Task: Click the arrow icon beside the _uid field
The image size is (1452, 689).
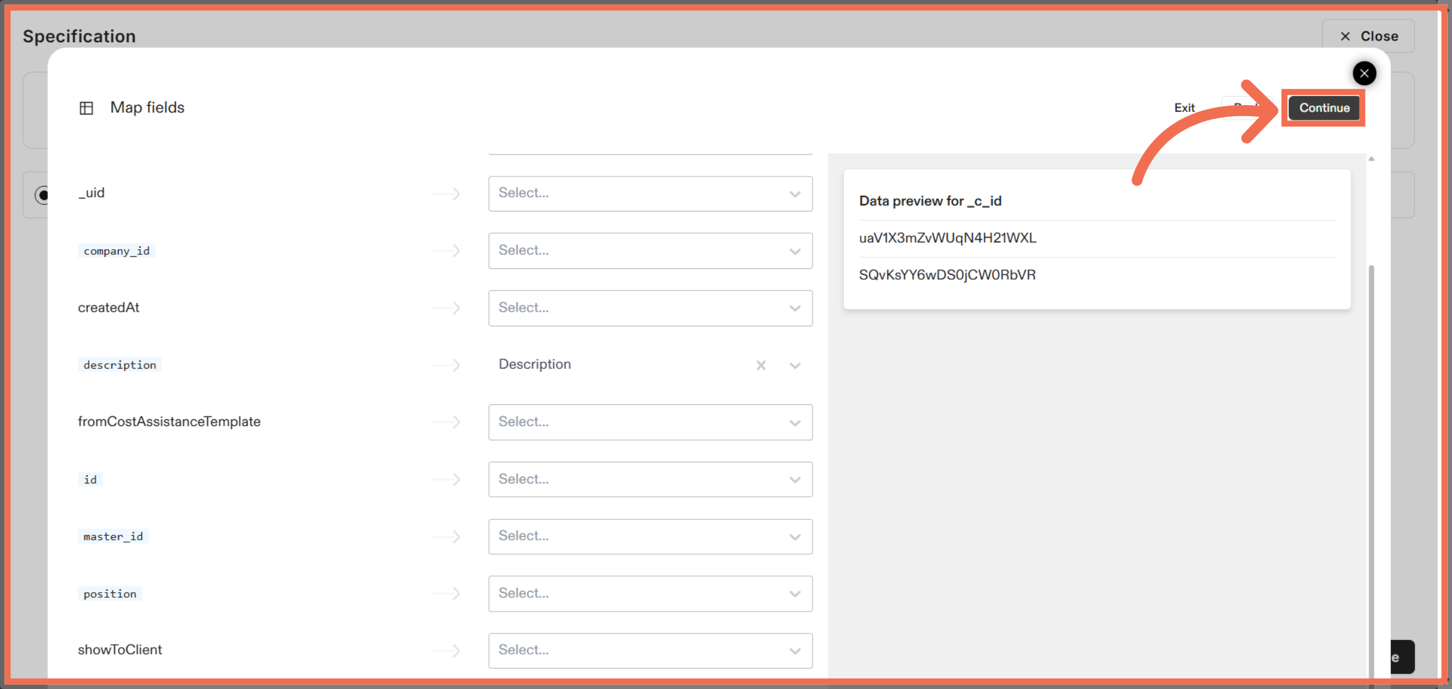Action: tap(446, 193)
